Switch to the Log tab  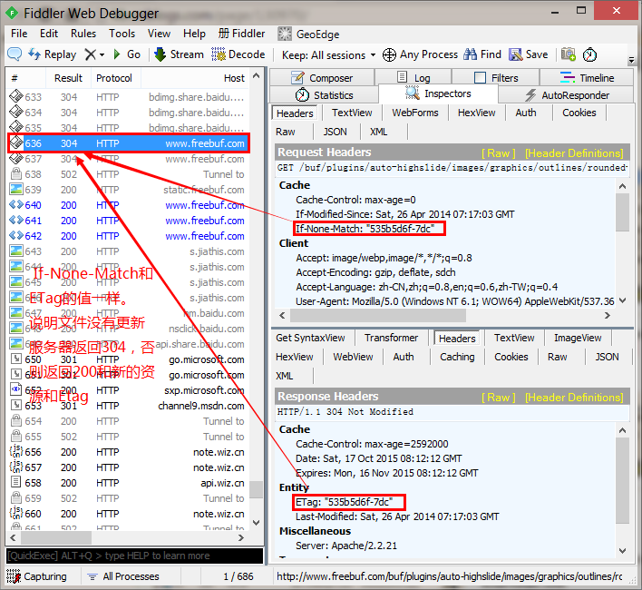point(413,78)
